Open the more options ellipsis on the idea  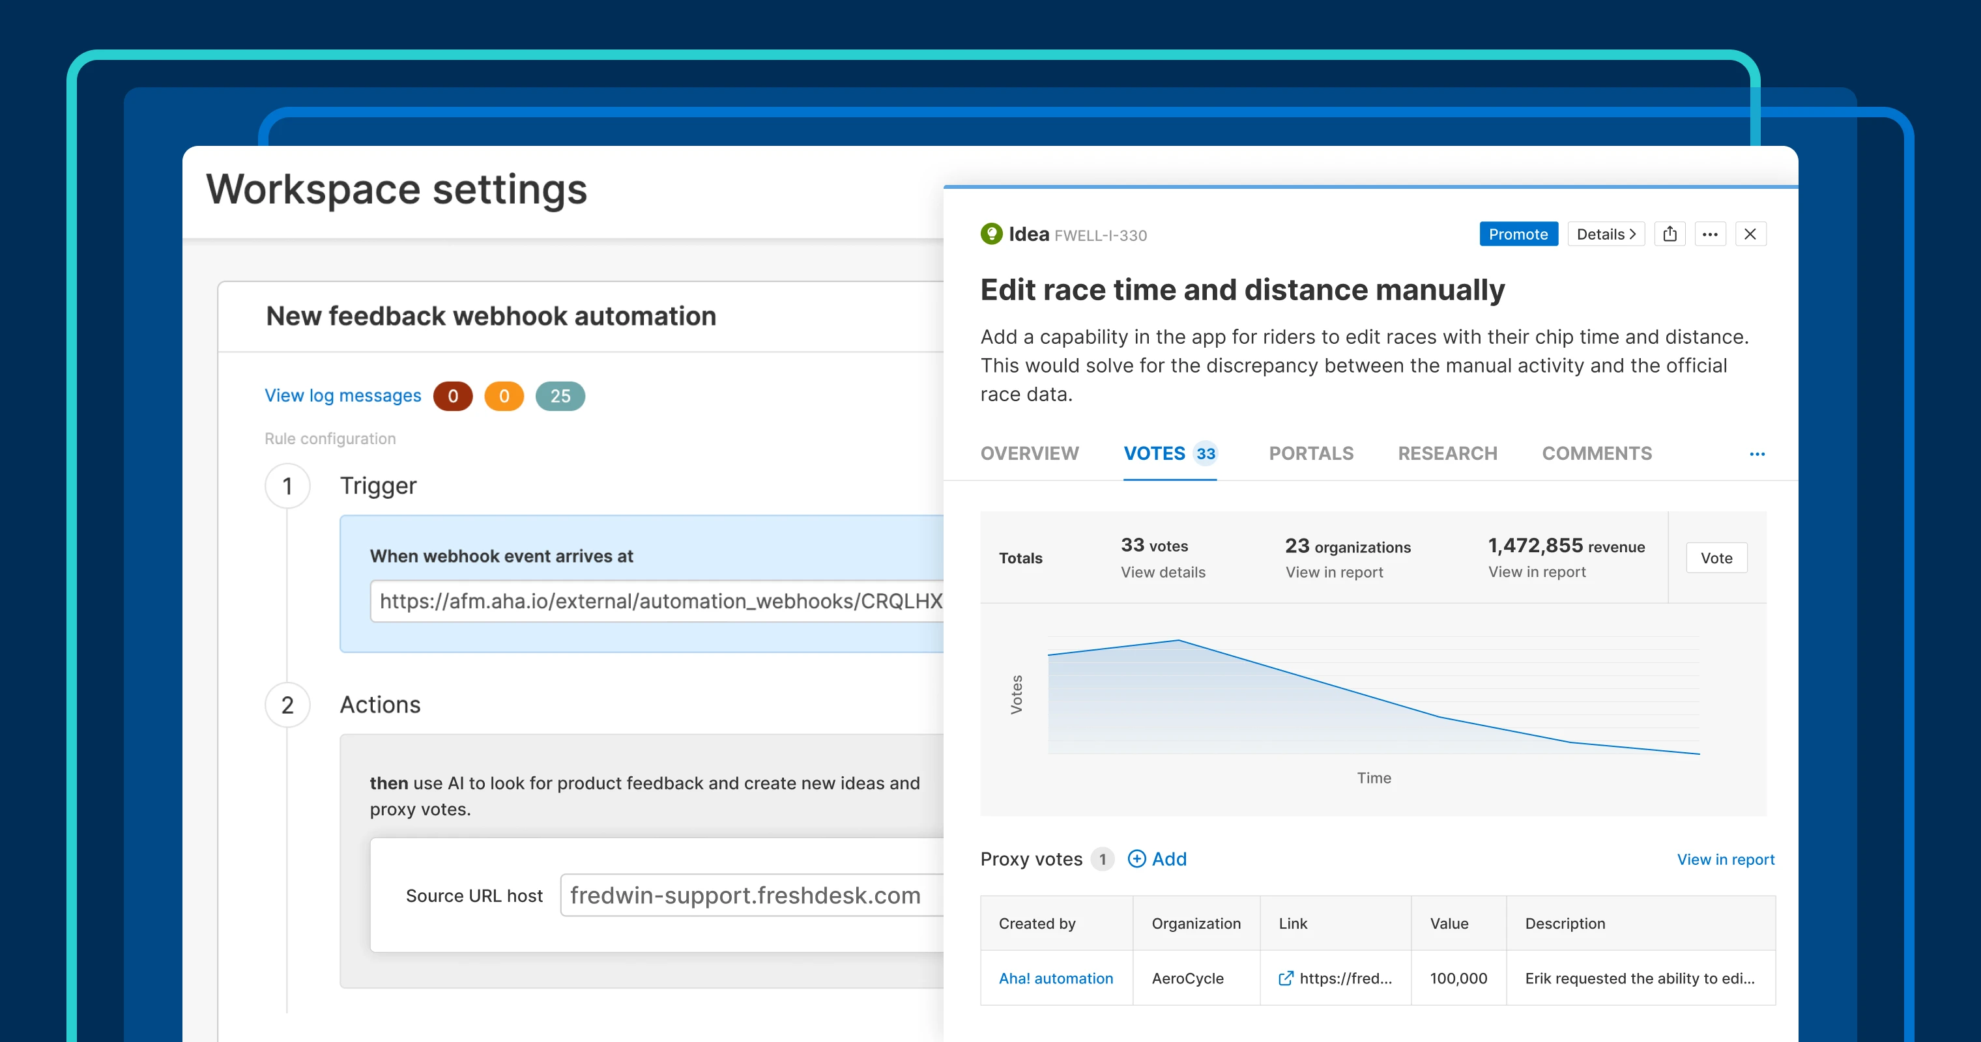(1711, 234)
